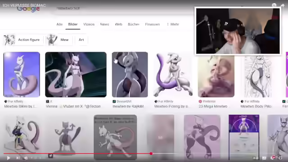Click Fur Affinity favicon above Mewtwo Posing
Screen dimensions: 288x162
(x=156, y=101)
